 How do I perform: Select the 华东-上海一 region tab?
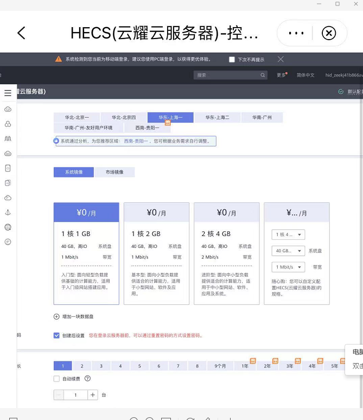coord(170,117)
